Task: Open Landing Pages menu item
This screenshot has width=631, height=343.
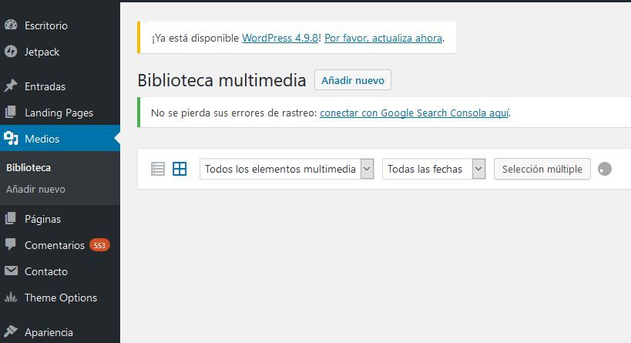Action: (x=60, y=113)
